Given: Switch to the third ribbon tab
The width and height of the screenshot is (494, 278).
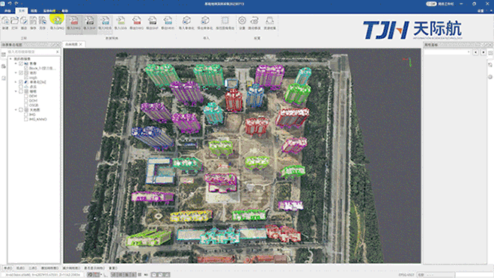Looking at the screenshot, I should 34,10.
